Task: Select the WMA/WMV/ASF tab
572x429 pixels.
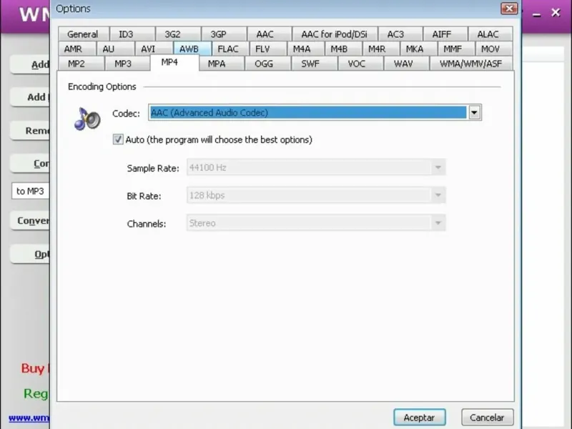Action: (x=471, y=64)
